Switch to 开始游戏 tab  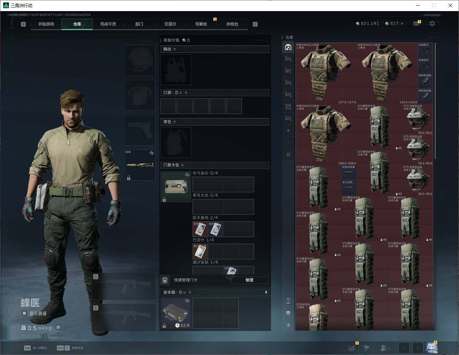tap(46, 24)
